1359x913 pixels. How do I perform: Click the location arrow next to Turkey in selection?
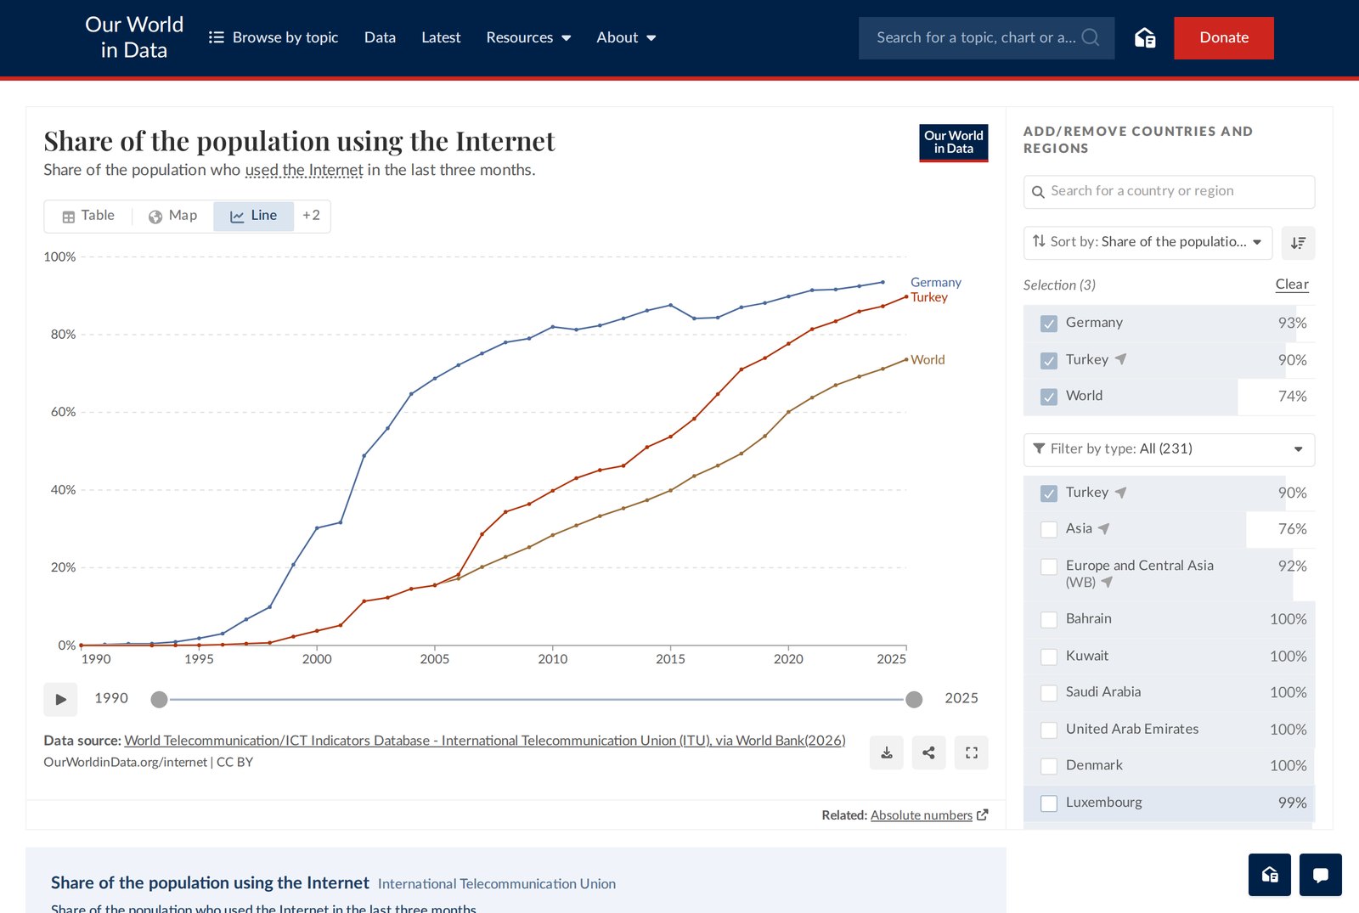click(1121, 359)
